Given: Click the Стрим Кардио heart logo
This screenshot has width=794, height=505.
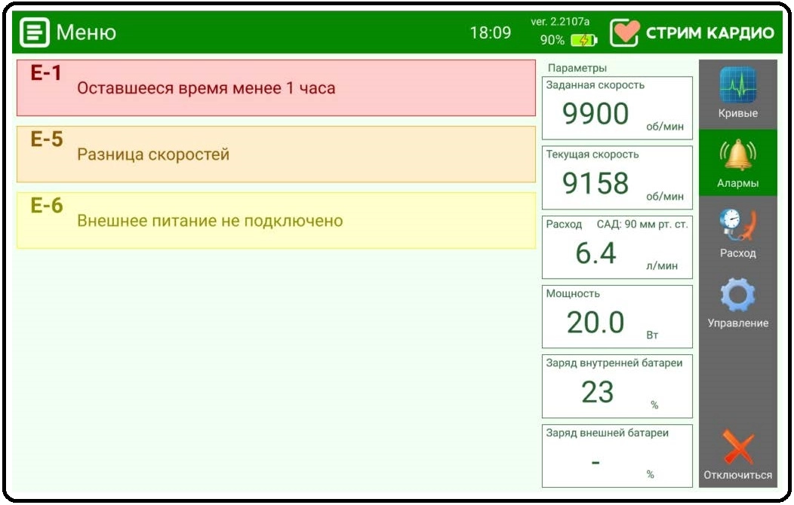Looking at the screenshot, I should coord(624,32).
